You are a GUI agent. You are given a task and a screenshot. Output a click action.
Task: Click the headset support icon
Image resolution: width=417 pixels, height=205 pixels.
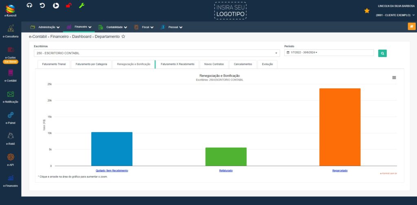29,5
